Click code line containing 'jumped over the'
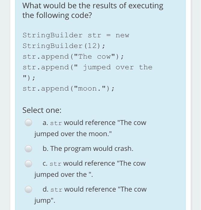Image resolution: width=201 pixels, height=210 pixels. pos(87,67)
